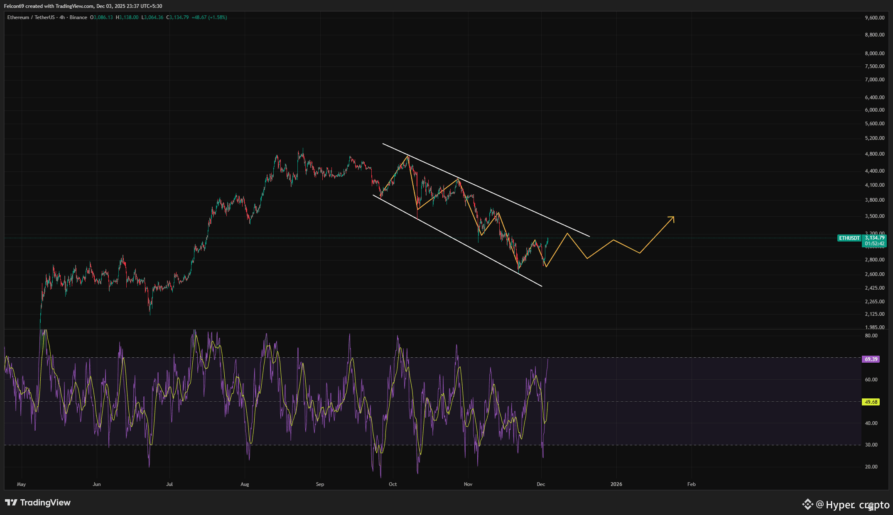Click the open value O3,086.13
This screenshot has height=515, width=893.
tap(101, 17)
